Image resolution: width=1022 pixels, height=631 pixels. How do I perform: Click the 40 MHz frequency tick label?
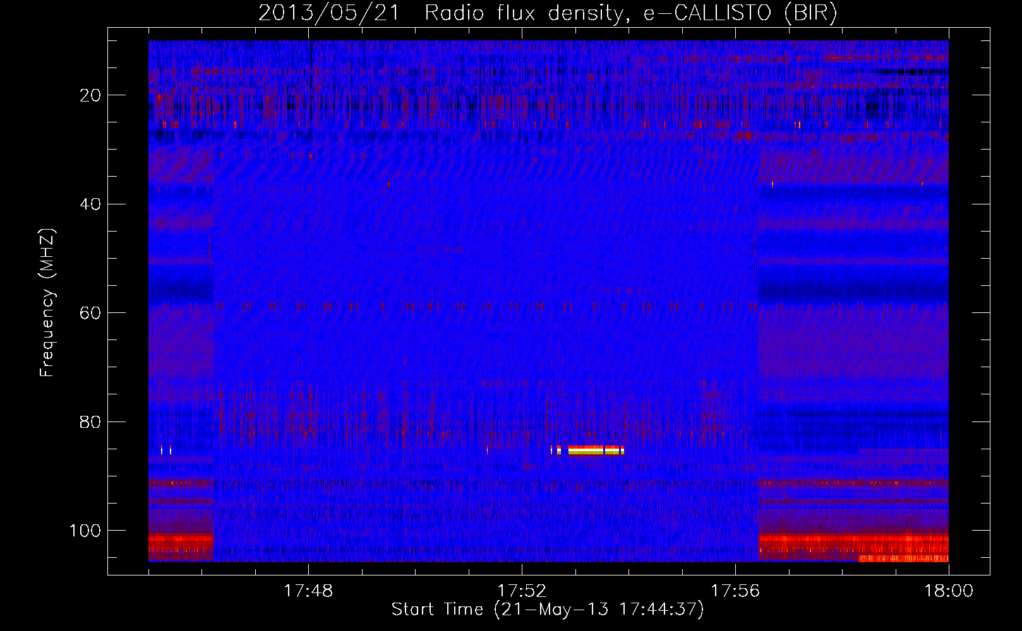pyautogui.click(x=91, y=204)
